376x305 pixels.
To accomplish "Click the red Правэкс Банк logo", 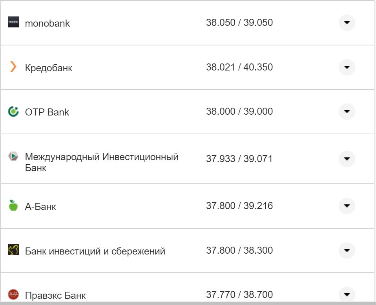I will point(13,292).
